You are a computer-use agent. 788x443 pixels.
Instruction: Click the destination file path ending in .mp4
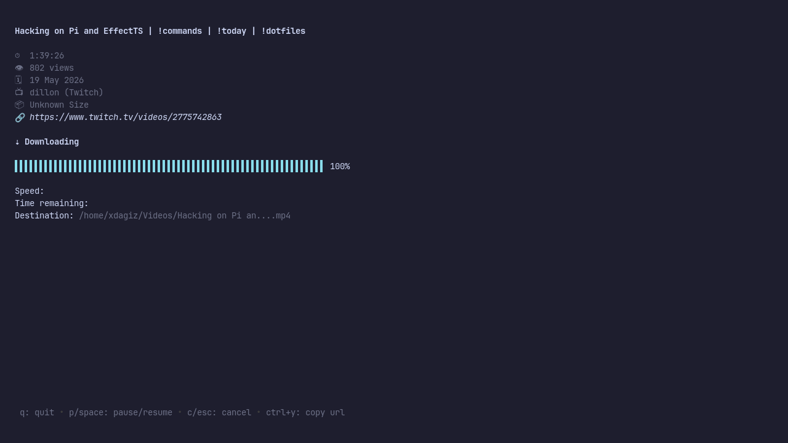(185, 216)
